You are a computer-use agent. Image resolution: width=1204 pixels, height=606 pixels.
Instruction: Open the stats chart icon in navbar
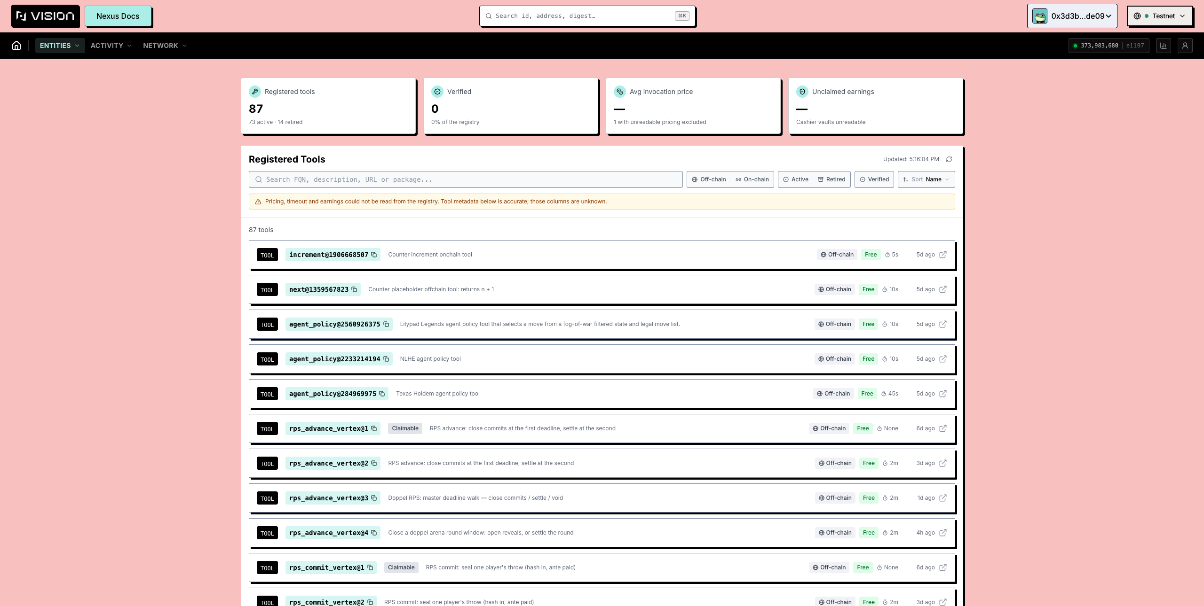point(1164,46)
